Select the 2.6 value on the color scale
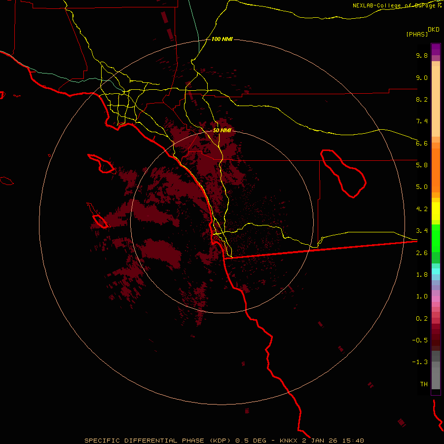The image size is (444, 444). [422, 253]
